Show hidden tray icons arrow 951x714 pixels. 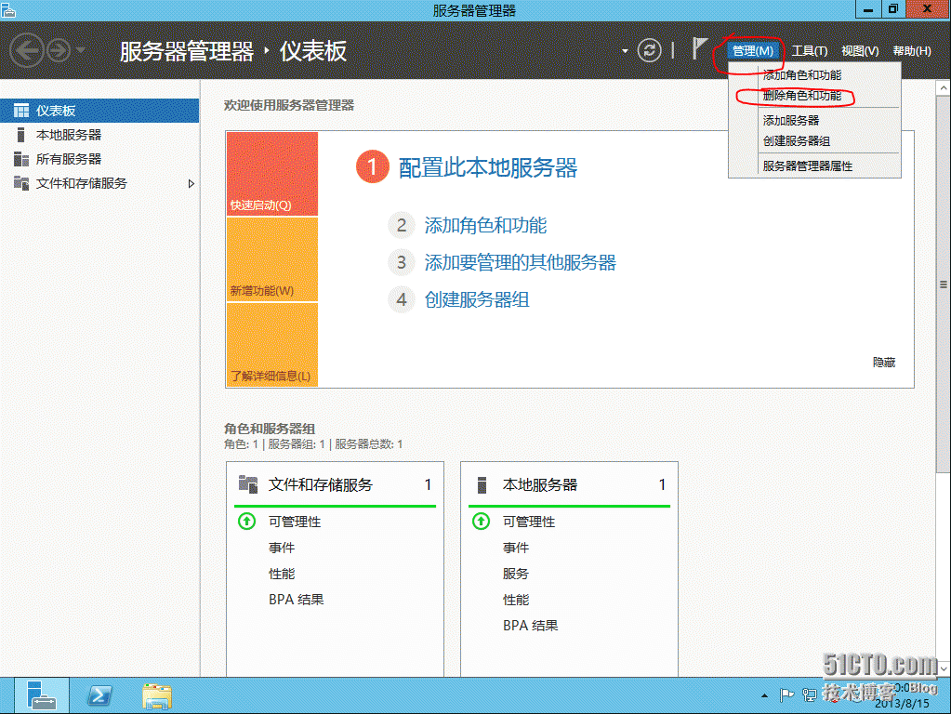click(x=764, y=695)
